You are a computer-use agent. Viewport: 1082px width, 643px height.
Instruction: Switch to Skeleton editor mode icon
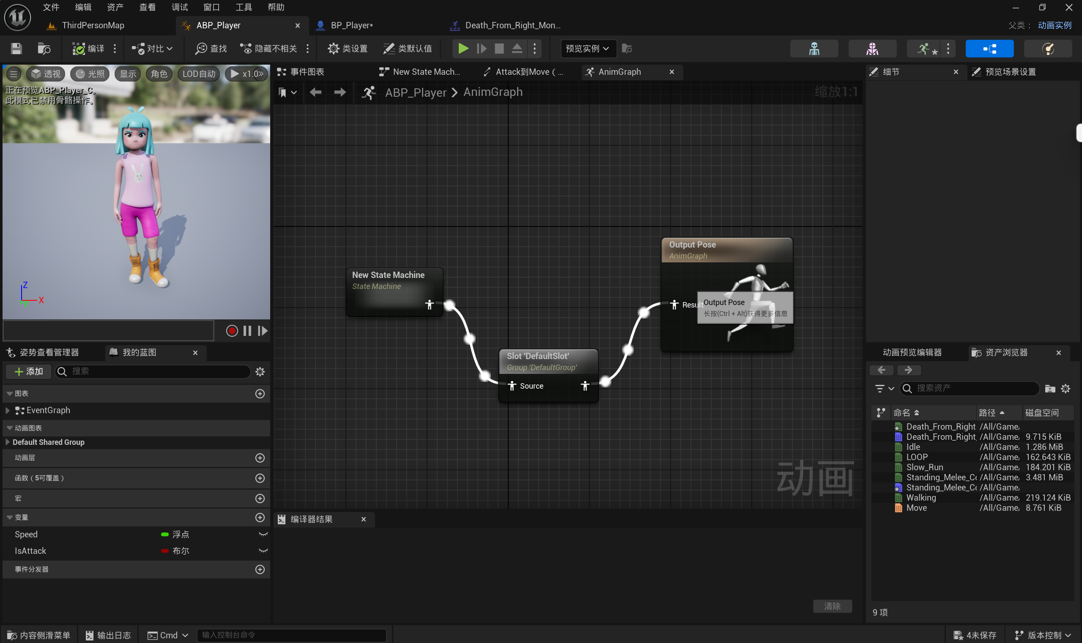[814, 49]
